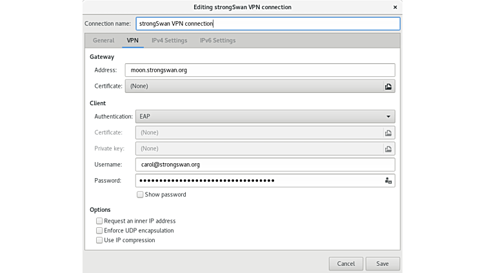Click the gateway certificate file browse icon
The width and height of the screenshot is (485, 273).
click(388, 86)
